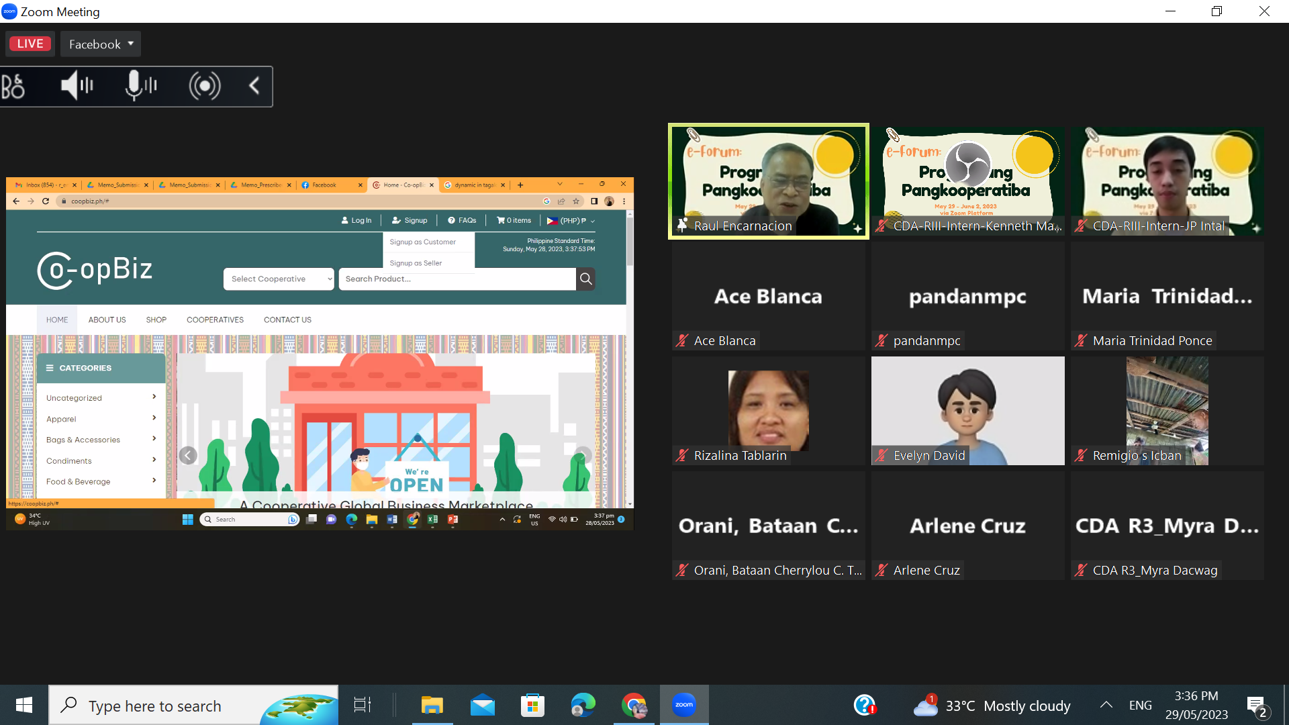Viewport: 1289px width, 725px height.
Task: Collapse the audio toolbar with the left chevron
Action: point(254,86)
